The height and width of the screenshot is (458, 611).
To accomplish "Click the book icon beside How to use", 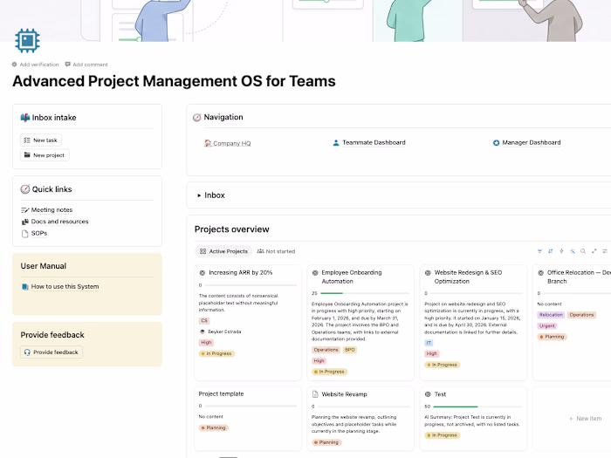I will coord(25,287).
